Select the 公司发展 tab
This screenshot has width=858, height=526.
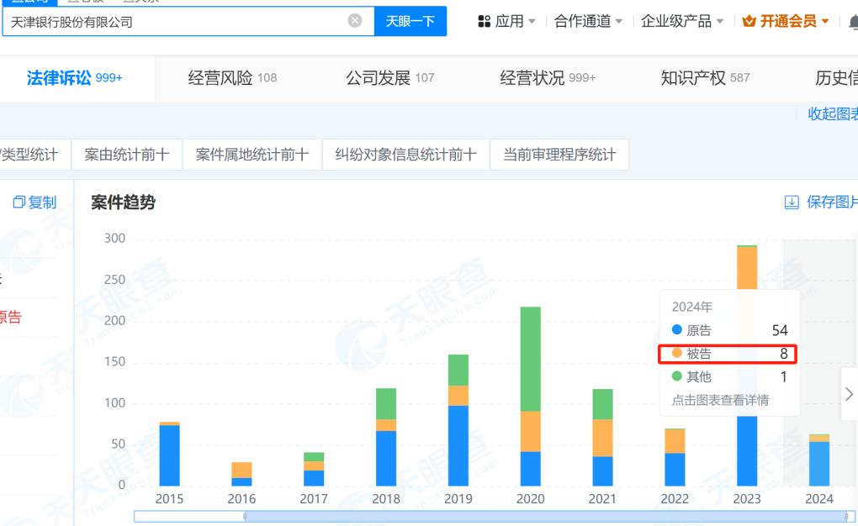pyautogui.click(x=389, y=78)
